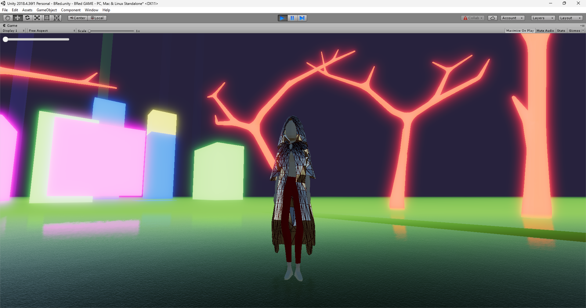Open Unity Cloud services
Viewport: 586px width, 308px height.
(x=492, y=18)
